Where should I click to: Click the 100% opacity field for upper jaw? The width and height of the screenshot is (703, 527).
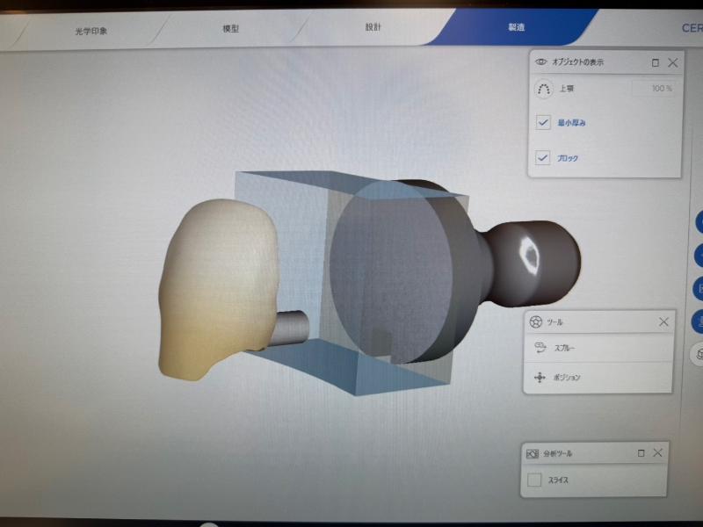[655, 89]
